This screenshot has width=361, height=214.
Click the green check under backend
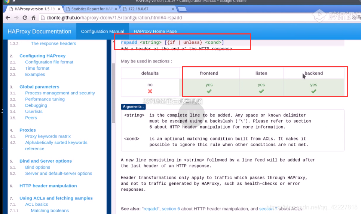[x=313, y=91]
